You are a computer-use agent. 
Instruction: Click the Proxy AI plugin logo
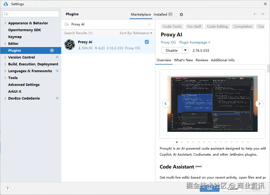coord(70,45)
